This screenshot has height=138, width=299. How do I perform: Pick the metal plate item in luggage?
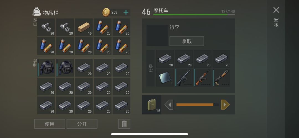(165, 78)
